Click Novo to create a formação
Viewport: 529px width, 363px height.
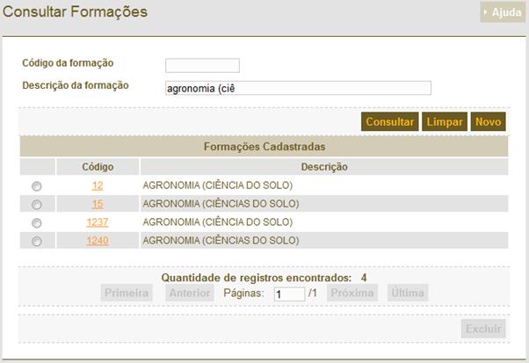(x=488, y=122)
